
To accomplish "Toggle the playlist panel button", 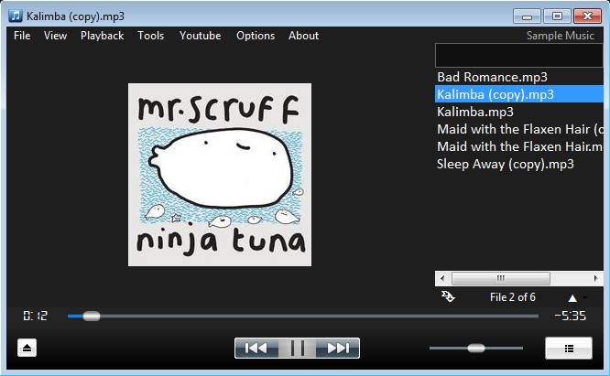I will coord(568,348).
